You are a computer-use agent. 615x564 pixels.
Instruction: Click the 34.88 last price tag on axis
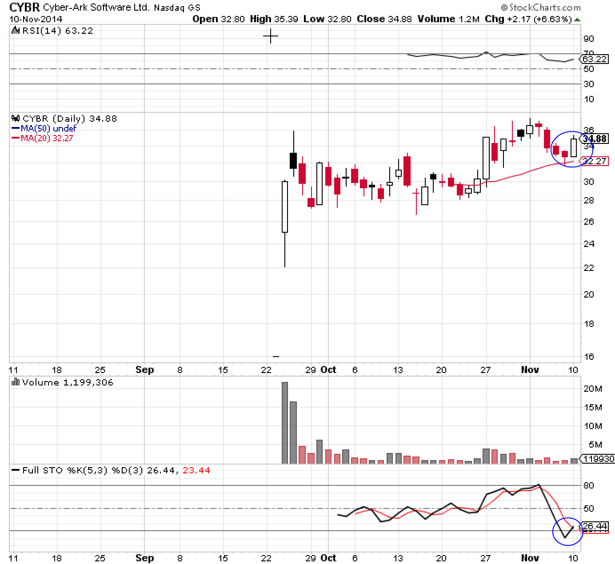point(595,139)
